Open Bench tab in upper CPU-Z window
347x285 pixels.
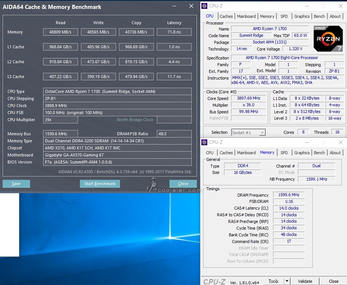coord(320,16)
